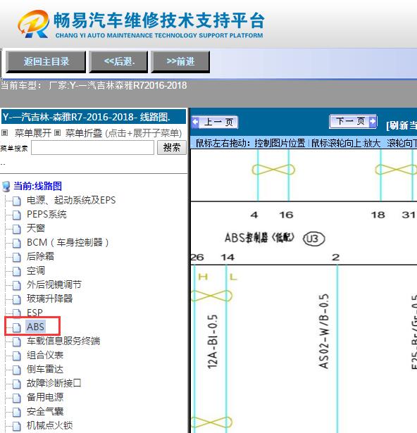Go forward with >>前进 button

tap(180, 61)
